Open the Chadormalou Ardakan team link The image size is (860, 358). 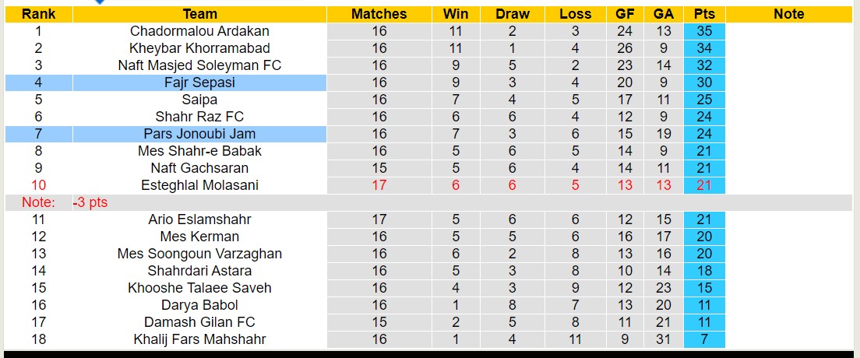coord(199,31)
